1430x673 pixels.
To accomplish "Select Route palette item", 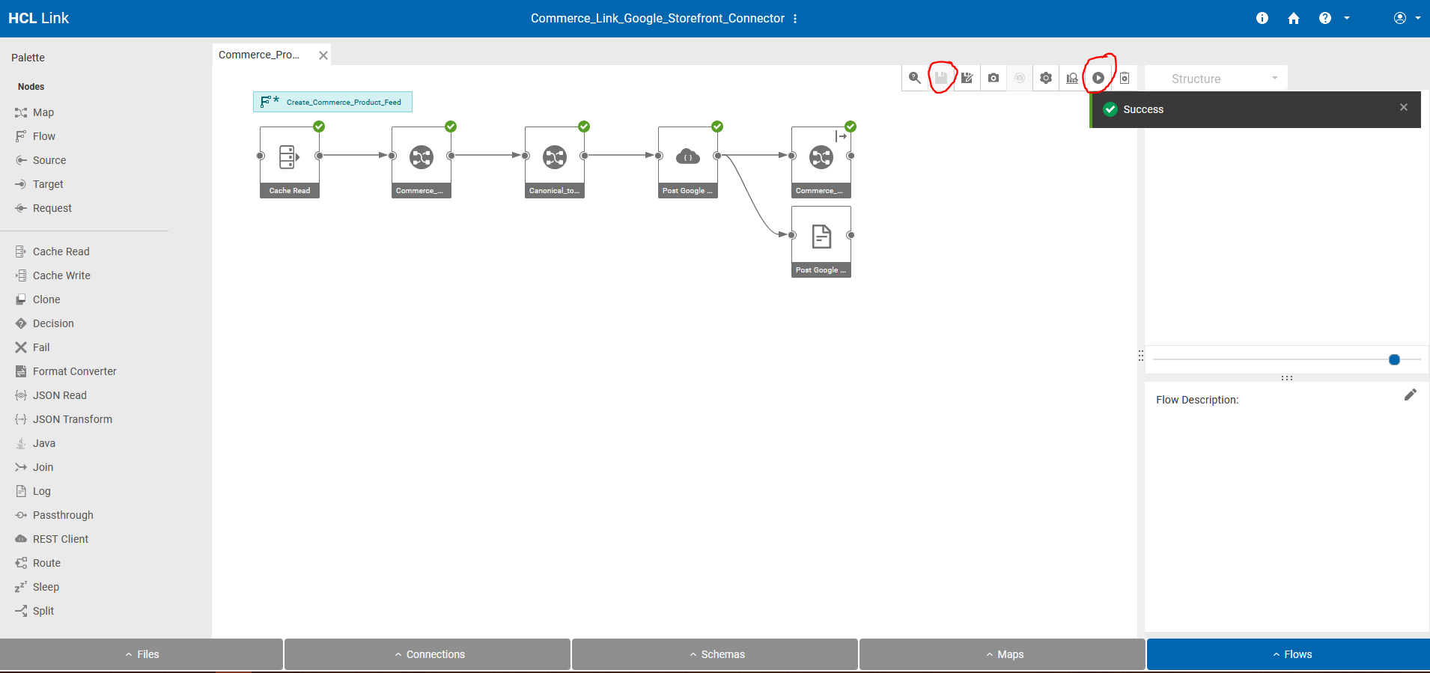I will coord(37,563).
